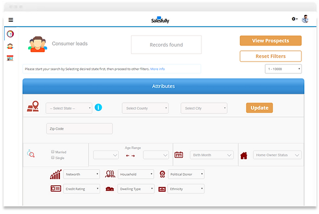This screenshot has width=319, height=214.
Task: Check the Married checkbox
Action: pyautogui.click(x=53, y=152)
